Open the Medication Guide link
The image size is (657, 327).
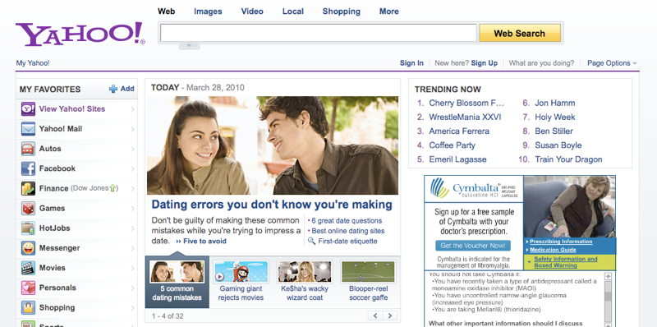click(x=553, y=250)
